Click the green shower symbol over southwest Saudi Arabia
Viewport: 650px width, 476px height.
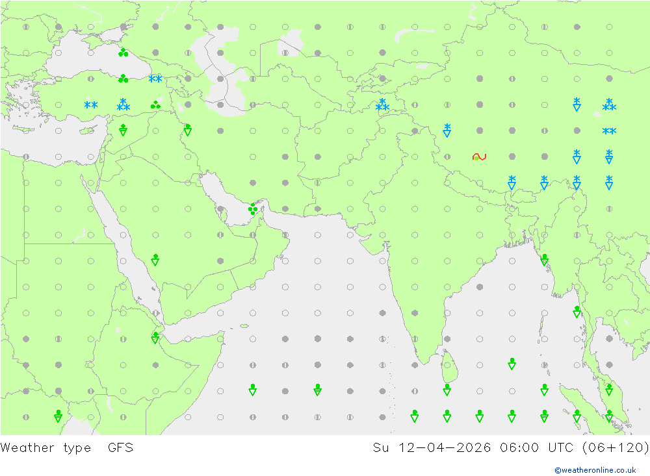pyautogui.click(x=155, y=260)
